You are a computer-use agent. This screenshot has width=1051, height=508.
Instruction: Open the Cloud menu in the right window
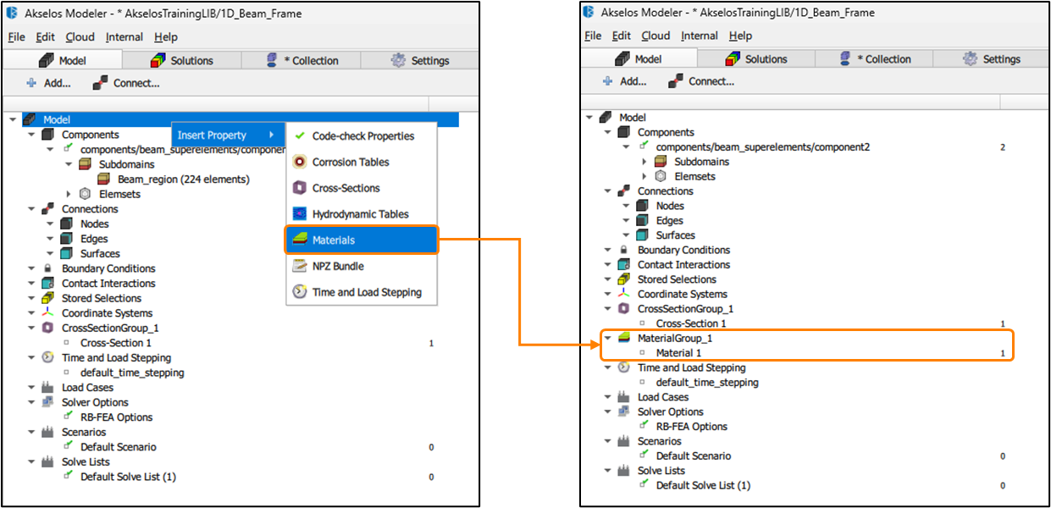coord(655,36)
